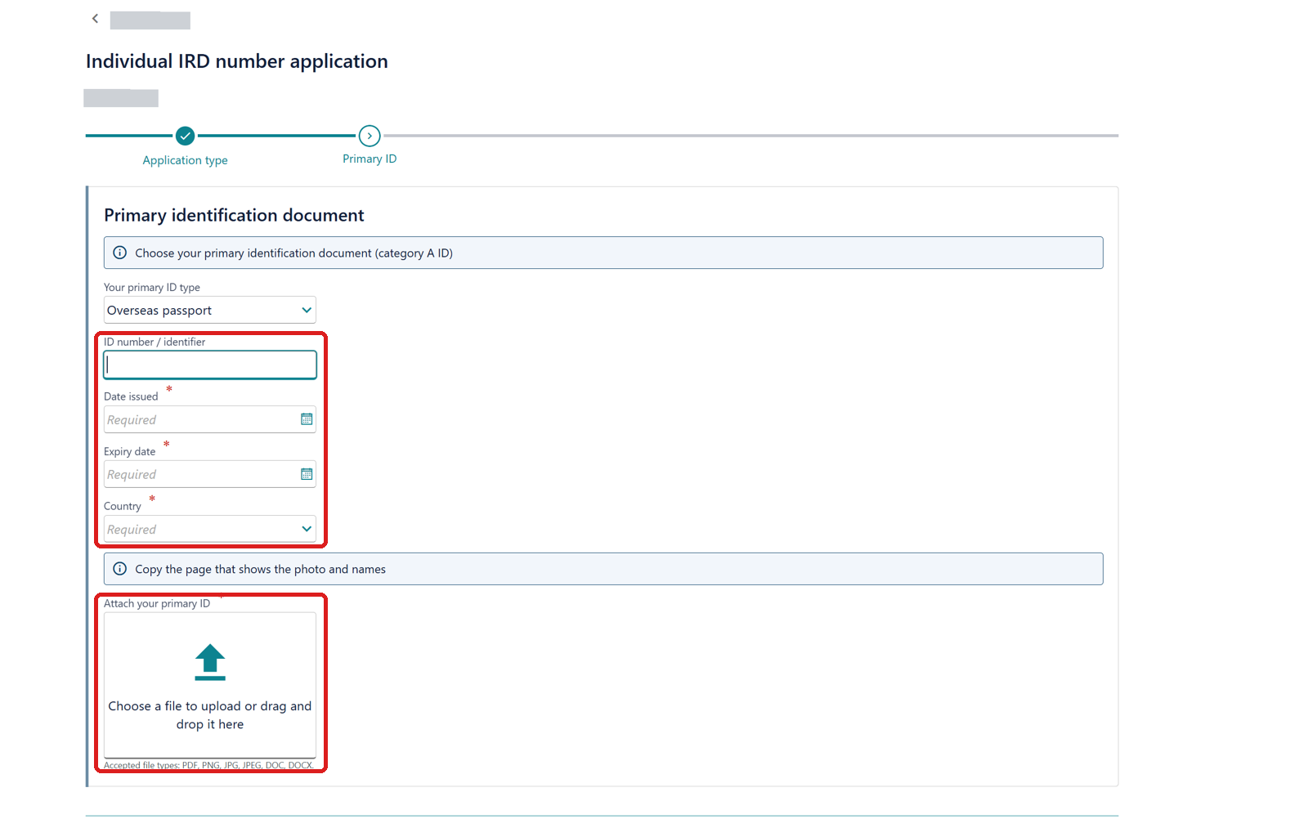Image resolution: width=1308 pixels, height=819 pixels.
Task: Click the 'Attach your primary ID' label
Action: [157, 603]
